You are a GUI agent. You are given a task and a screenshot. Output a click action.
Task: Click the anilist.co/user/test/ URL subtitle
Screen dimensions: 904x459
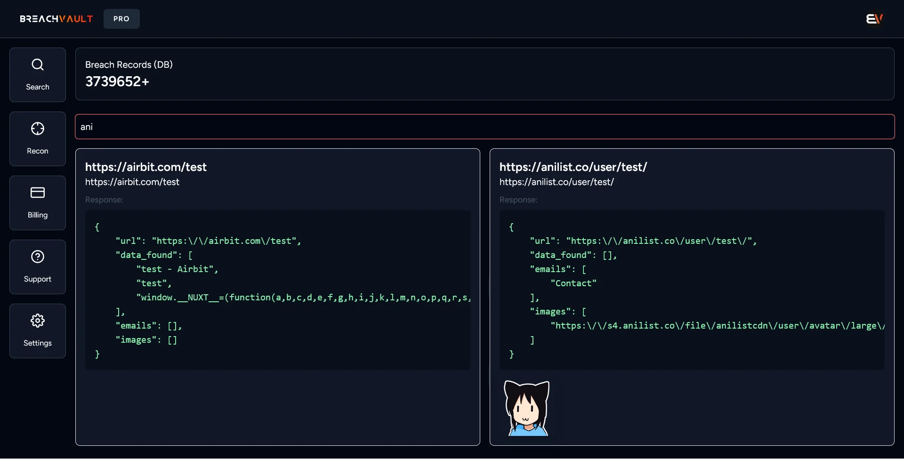[557, 182]
